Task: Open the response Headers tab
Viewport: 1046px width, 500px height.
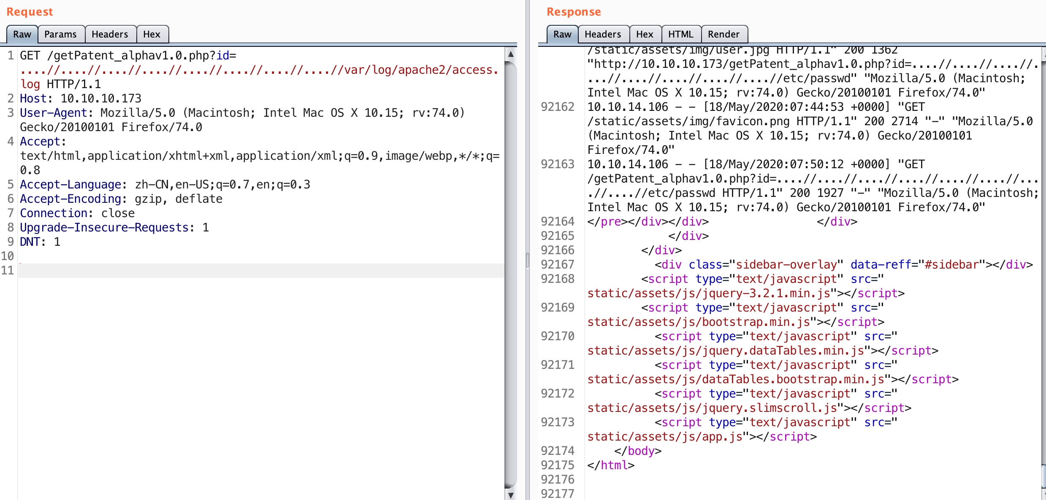Action: [603, 34]
